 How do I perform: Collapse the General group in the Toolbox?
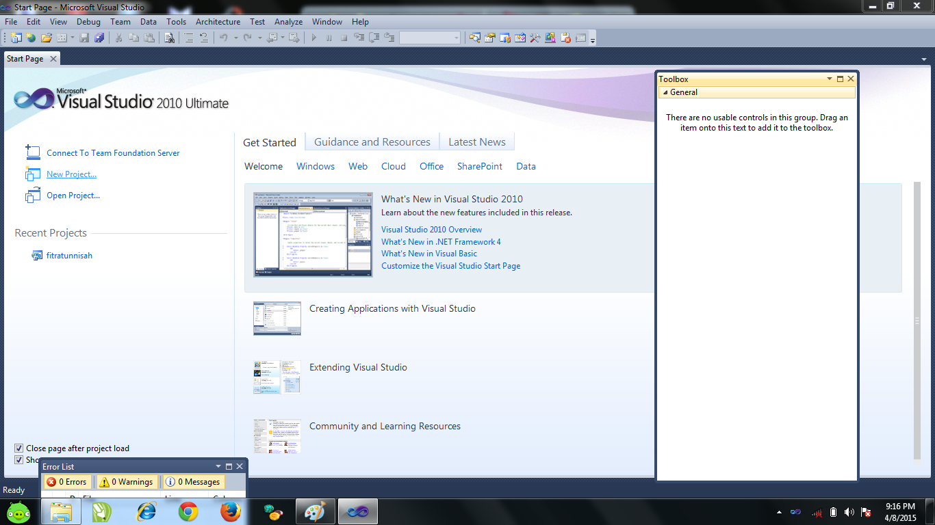click(664, 92)
